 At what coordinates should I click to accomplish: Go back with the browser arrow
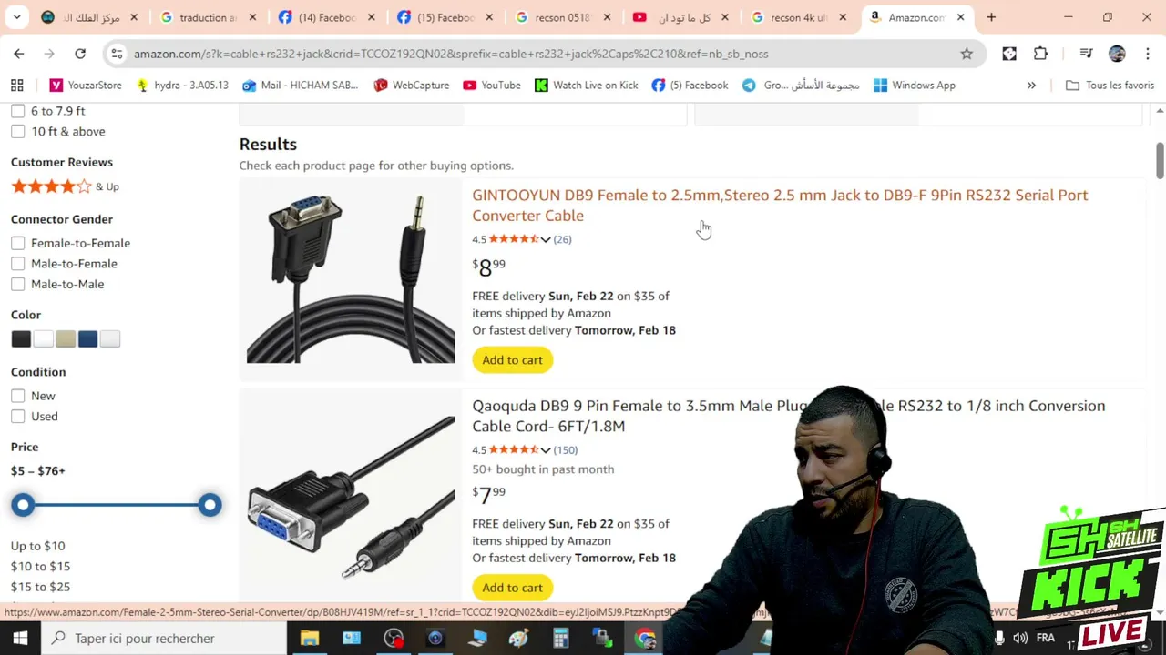tap(19, 54)
